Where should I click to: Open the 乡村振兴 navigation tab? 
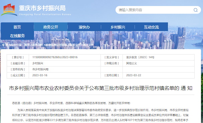[118, 27]
